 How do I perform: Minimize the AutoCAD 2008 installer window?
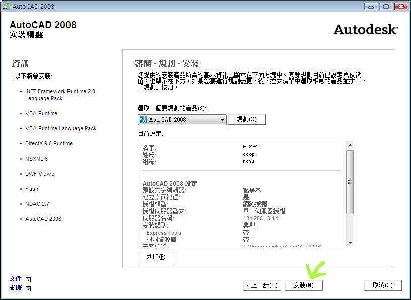coord(371,6)
